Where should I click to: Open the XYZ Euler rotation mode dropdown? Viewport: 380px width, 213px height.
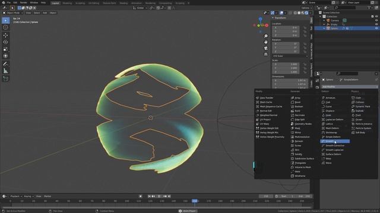[x=290, y=56]
